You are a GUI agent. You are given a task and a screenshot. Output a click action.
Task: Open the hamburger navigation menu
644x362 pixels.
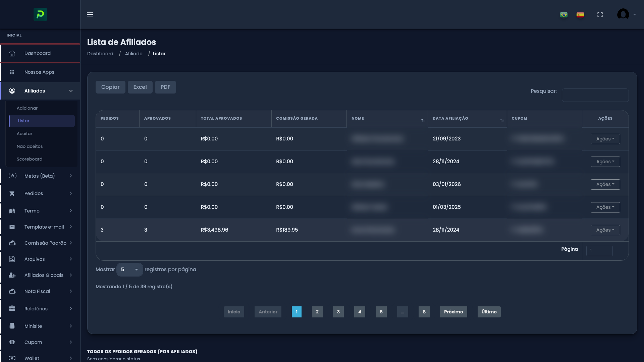[90, 14]
